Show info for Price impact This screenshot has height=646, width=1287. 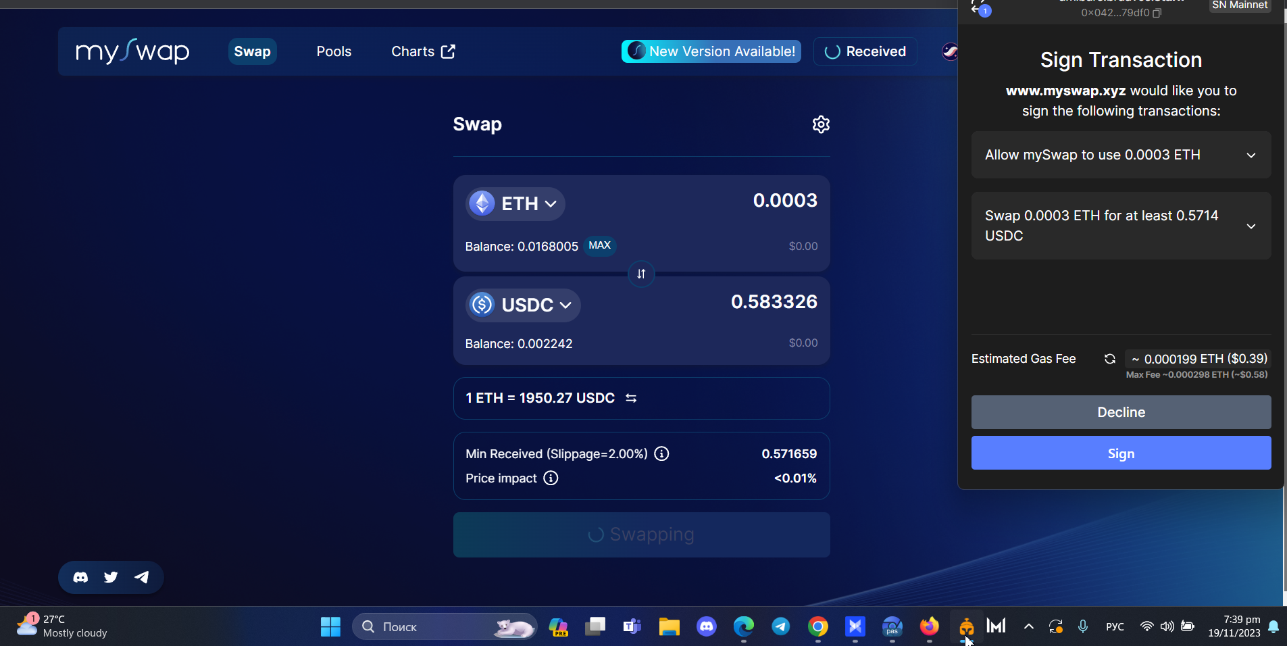point(551,478)
